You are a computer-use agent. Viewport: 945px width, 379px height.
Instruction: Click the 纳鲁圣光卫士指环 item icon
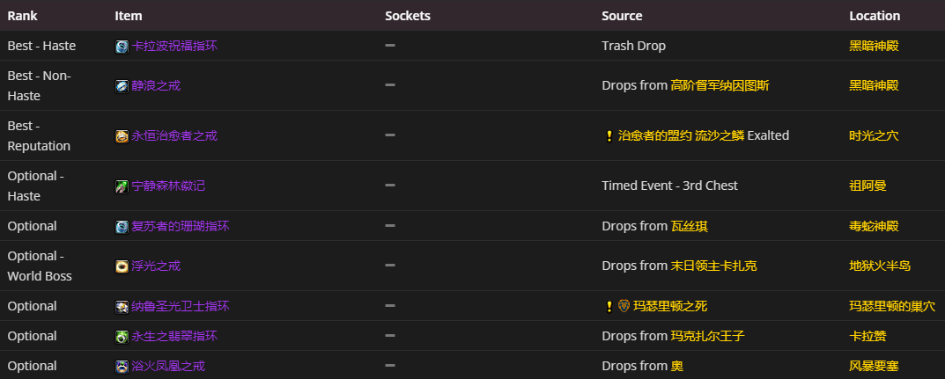(122, 306)
